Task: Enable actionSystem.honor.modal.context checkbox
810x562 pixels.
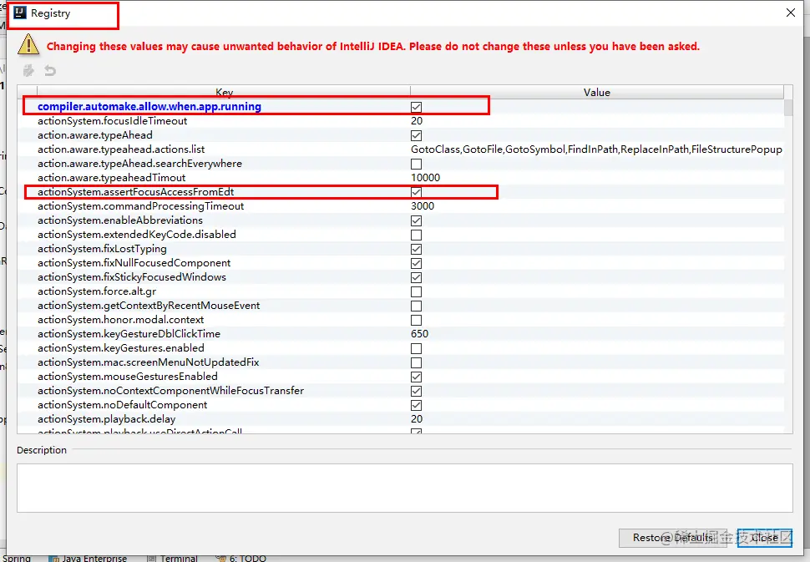Action: click(417, 321)
